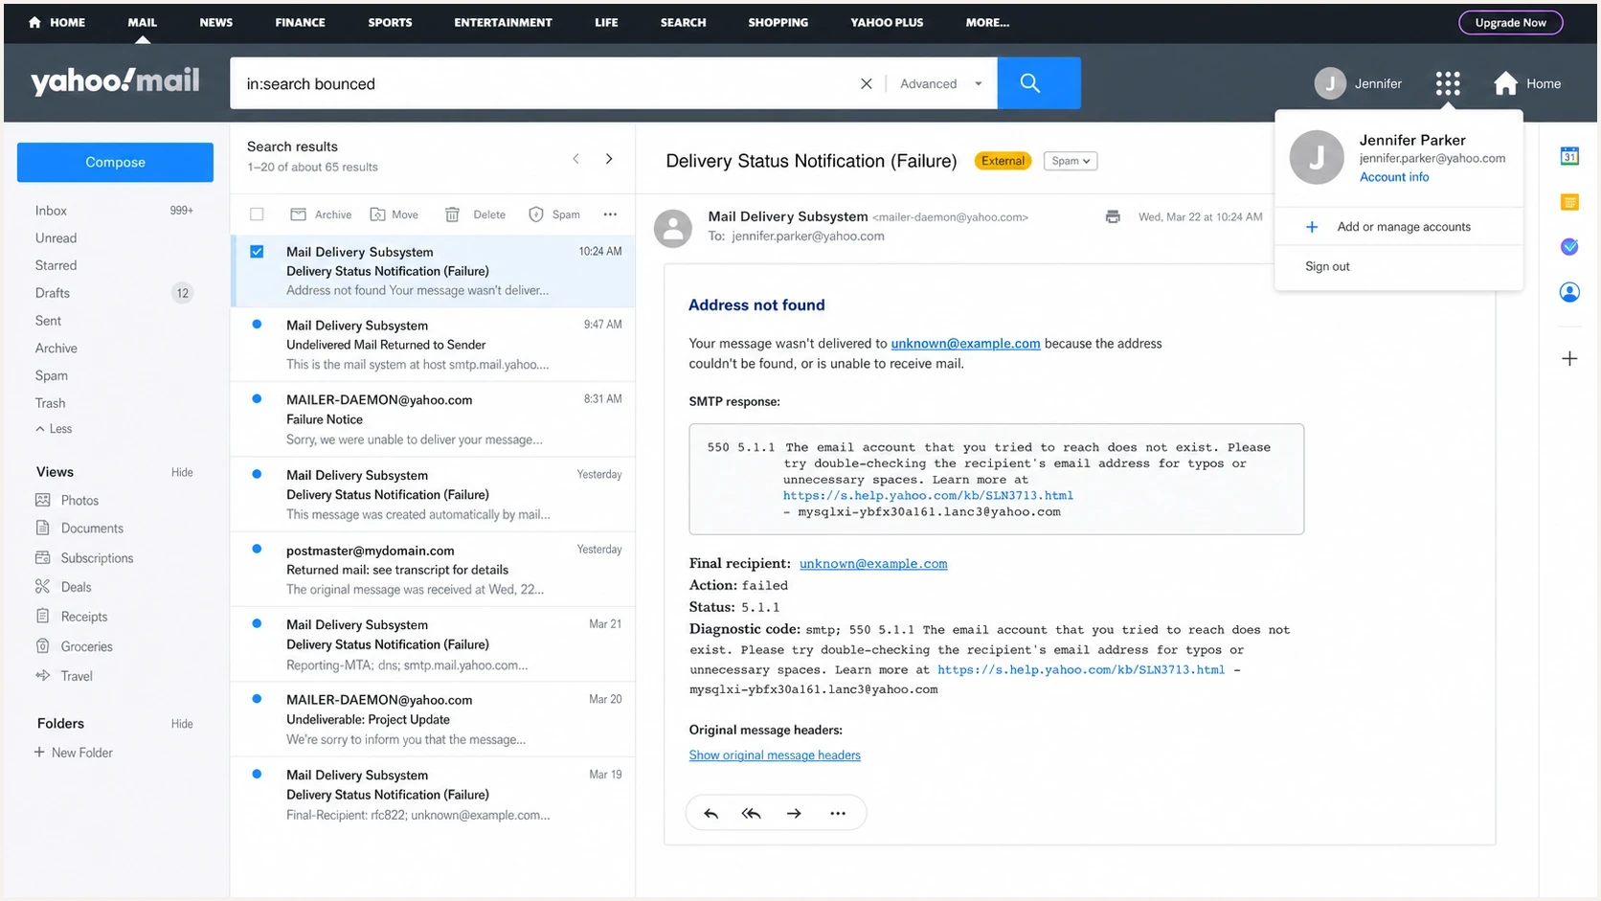Open the Notepad icon in right rail

[x=1569, y=202]
